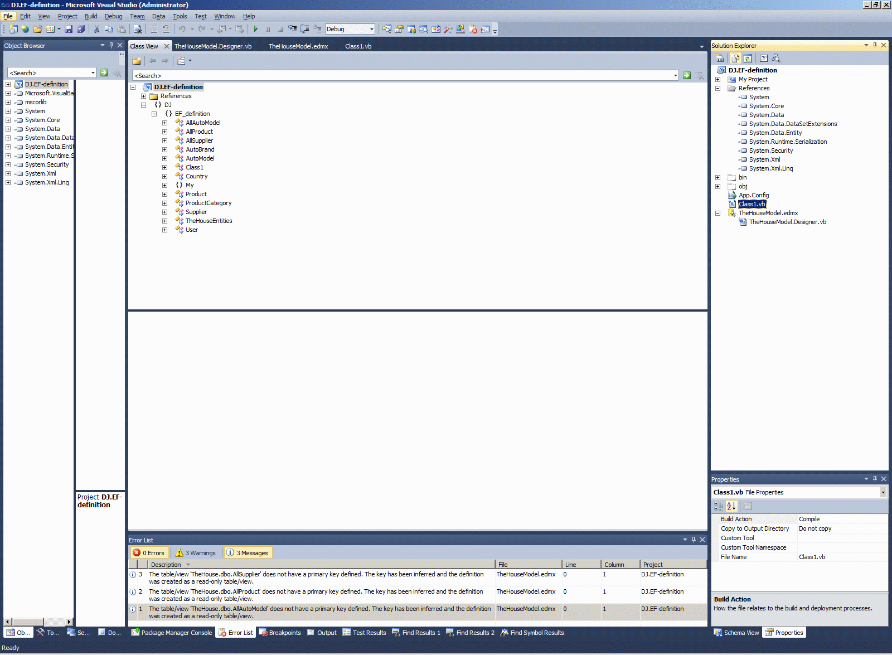
Task: Show Find Results 1 tab
Action: (x=416, y=633)
